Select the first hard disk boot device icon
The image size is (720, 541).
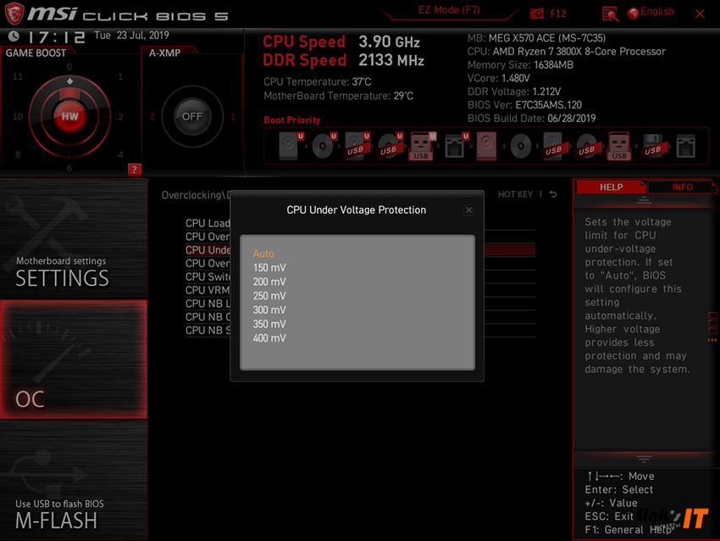(290, 146)
